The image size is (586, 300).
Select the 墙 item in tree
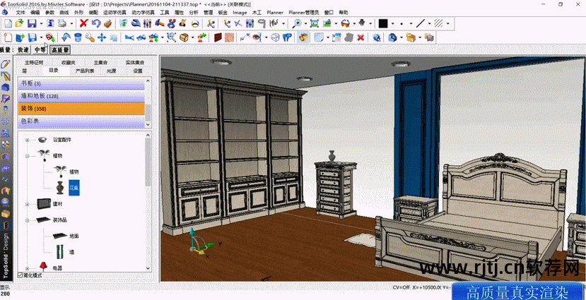(x=72, y=252)
